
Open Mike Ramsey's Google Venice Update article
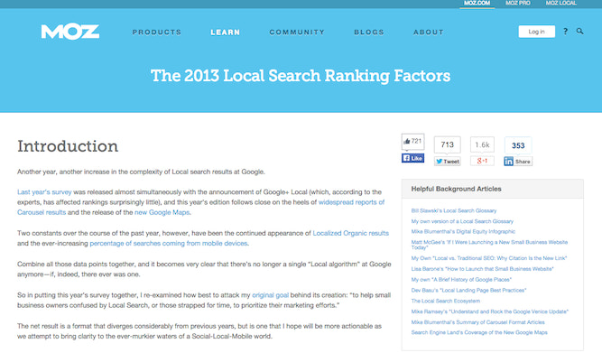point(489,311)
